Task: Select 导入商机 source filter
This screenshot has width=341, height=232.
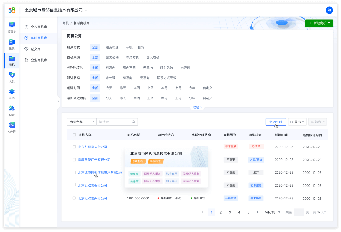Action: pyautogui.click(x=153, y=58)
